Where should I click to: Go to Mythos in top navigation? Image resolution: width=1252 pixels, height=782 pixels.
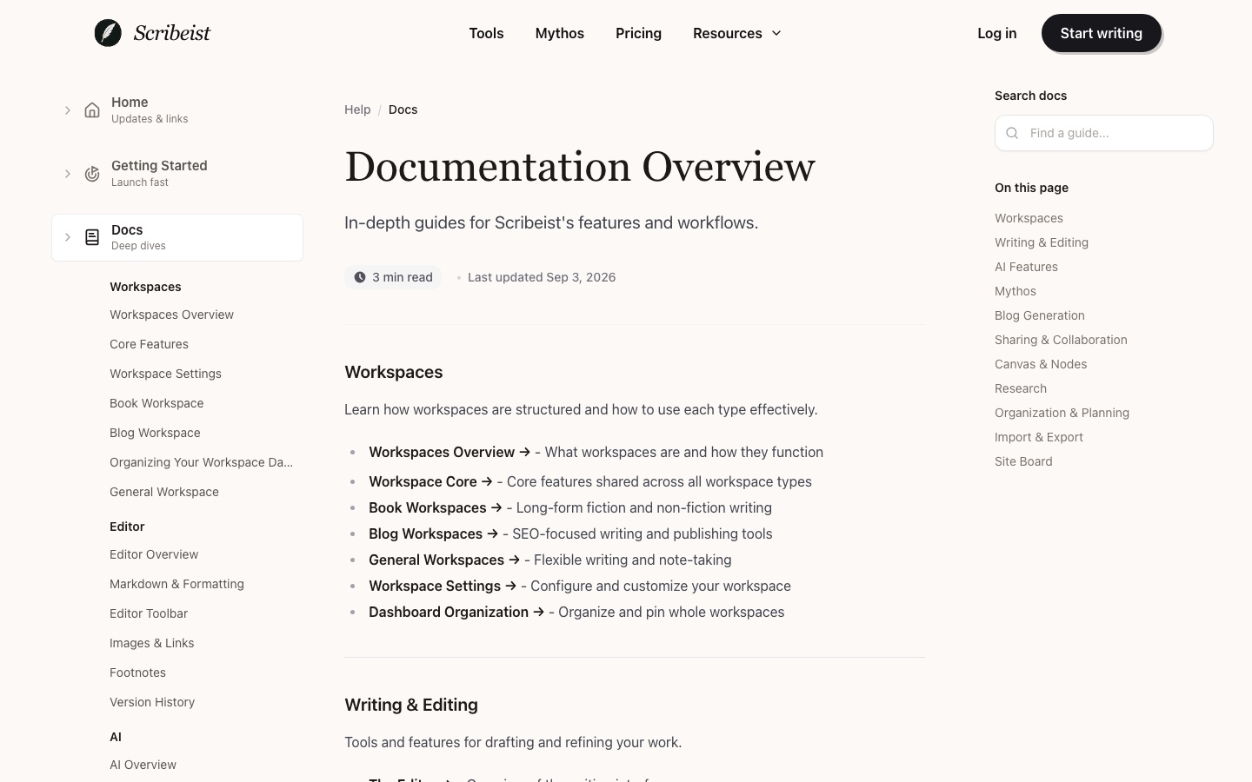point(560,33)
